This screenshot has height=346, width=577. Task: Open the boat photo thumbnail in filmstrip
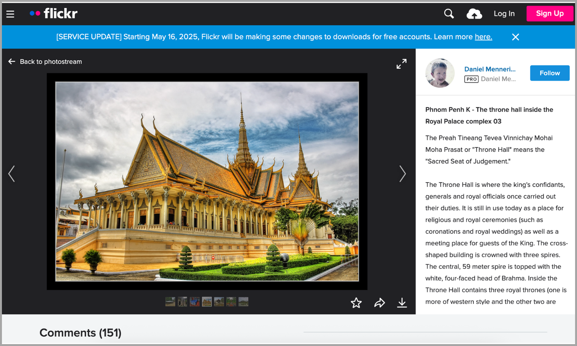tap(170, 302)
